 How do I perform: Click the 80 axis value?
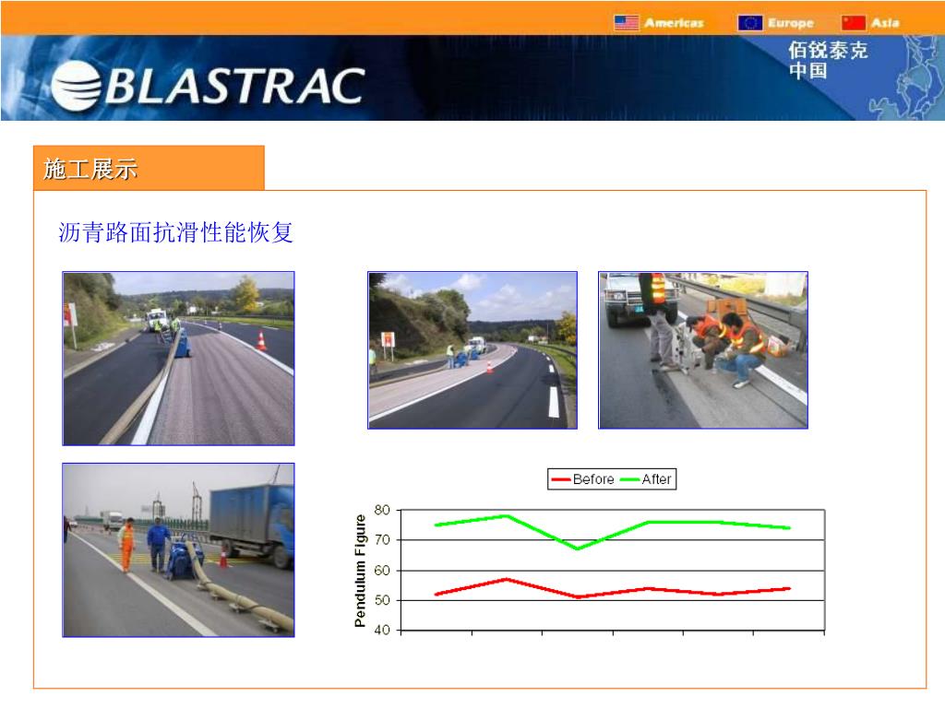pos(382,510)
